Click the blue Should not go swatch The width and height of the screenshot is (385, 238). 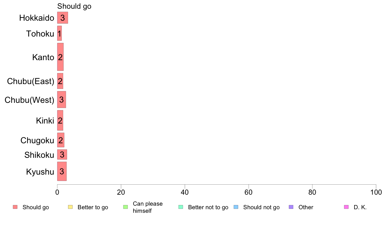(236, 207)
